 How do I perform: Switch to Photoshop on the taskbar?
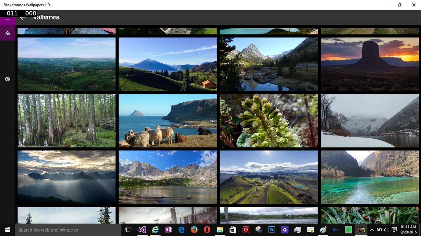pos(272,230)
